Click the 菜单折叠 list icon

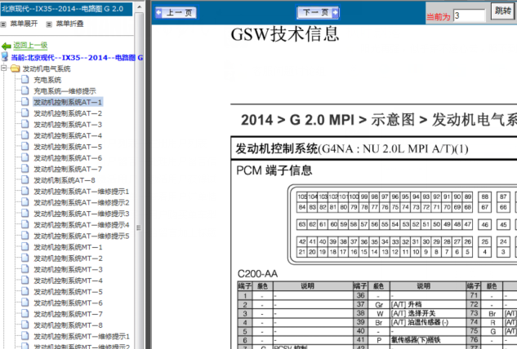click(49, 24)
